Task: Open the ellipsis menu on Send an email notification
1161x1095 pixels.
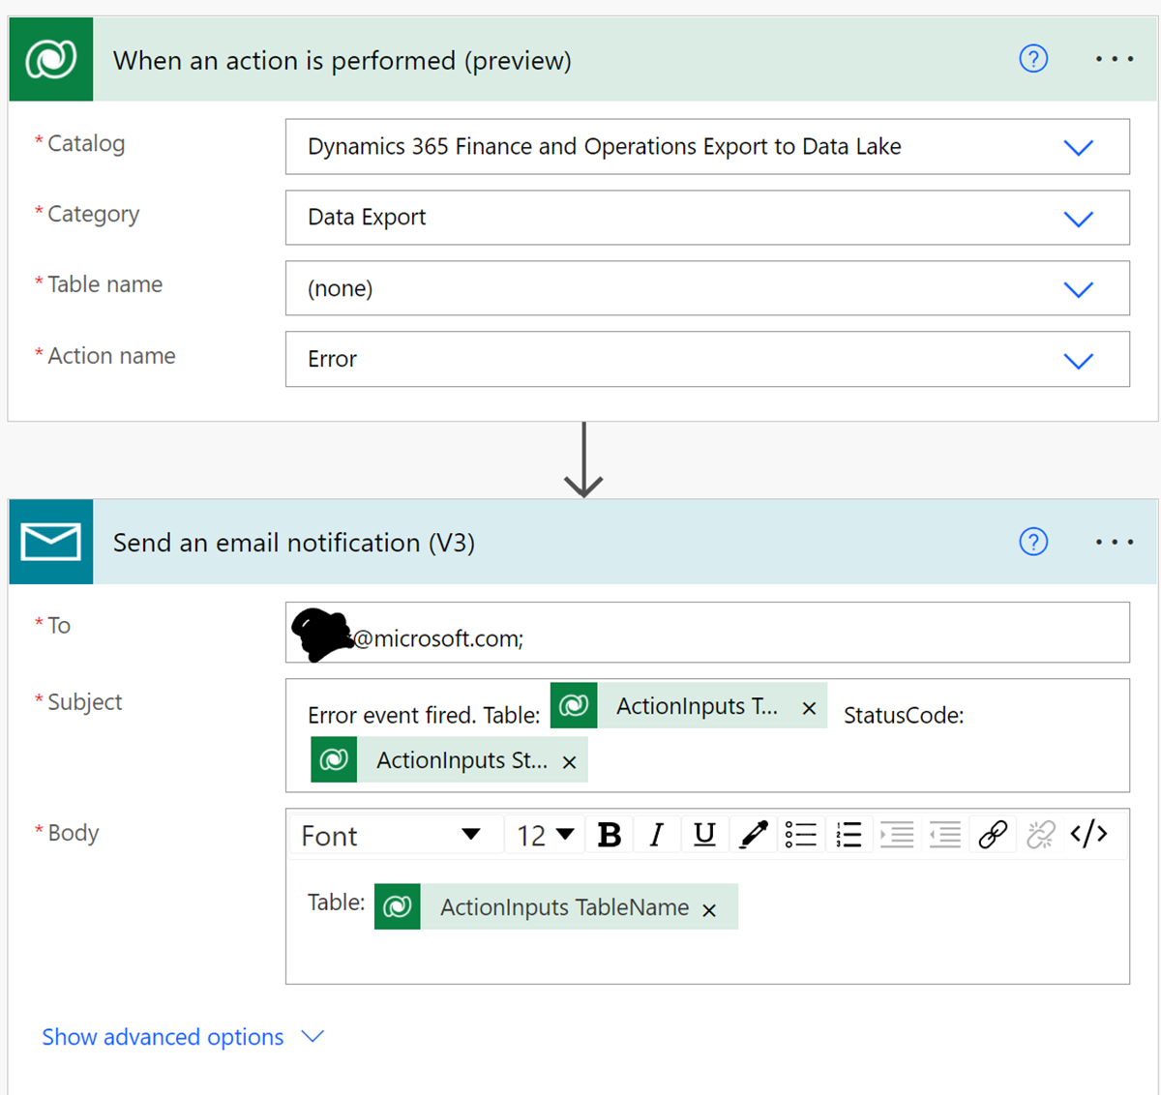Action: (1114, 542)
